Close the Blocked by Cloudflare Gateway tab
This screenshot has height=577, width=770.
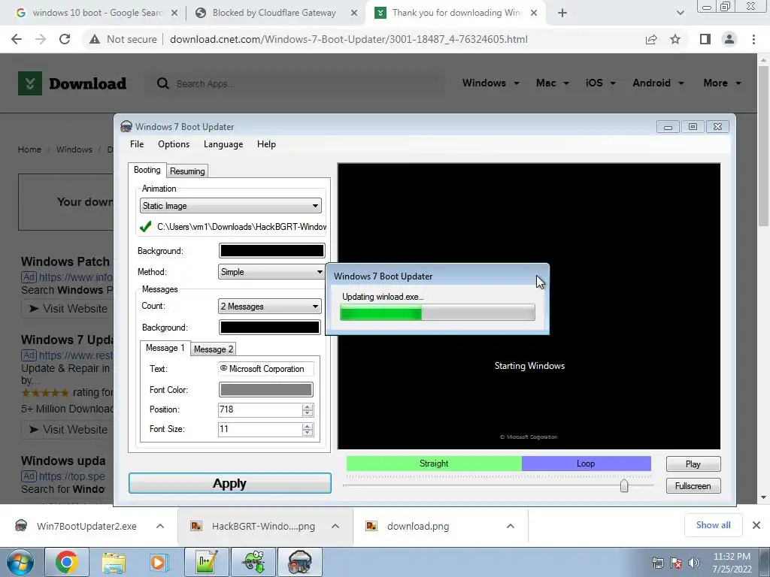click(354, 14)
